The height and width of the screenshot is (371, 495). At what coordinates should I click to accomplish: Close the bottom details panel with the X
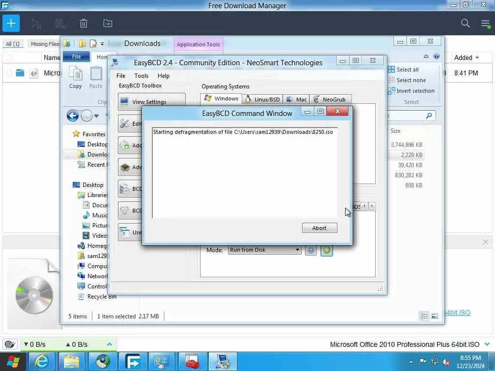pyautogui.click(x=485, y=242)
